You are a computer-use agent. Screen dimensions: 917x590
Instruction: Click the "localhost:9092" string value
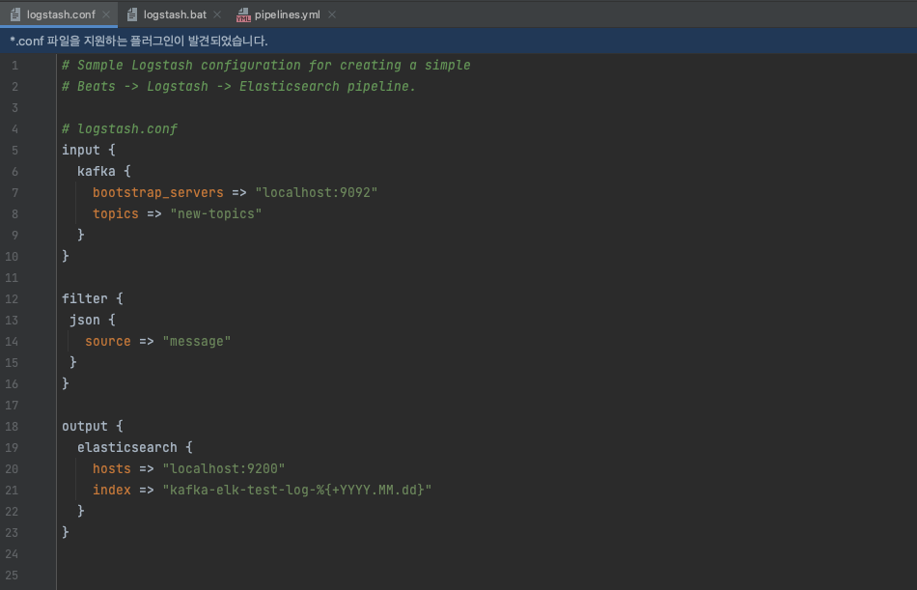click(x=317, y=192)
